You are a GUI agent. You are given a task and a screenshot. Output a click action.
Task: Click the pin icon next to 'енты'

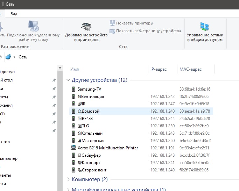(54, 97)
